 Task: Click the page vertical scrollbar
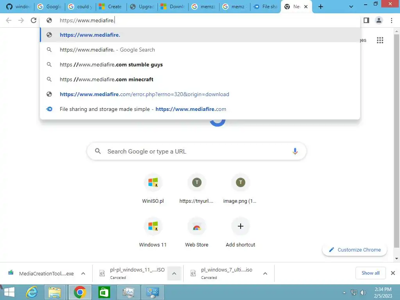click(x=396, y=140)
